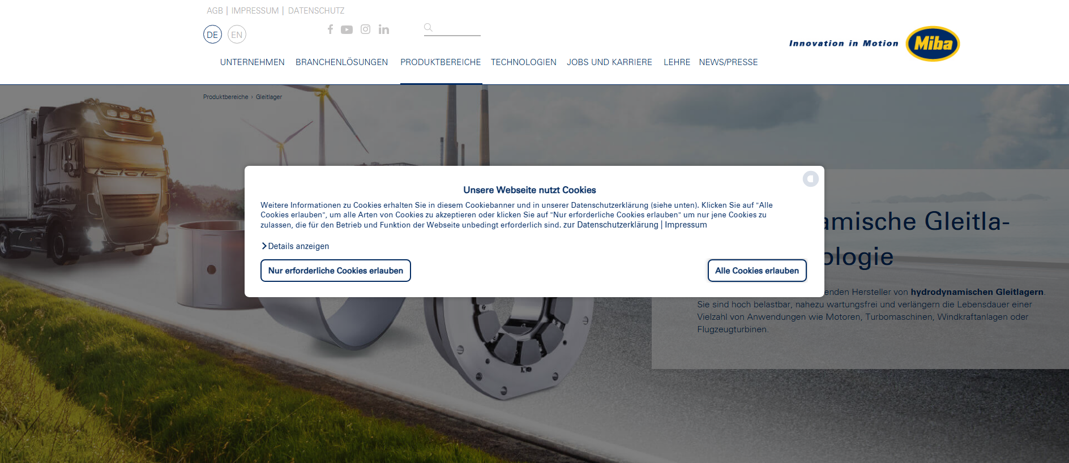Expand Details anzeigen in cookie banner

coord(295,246)
